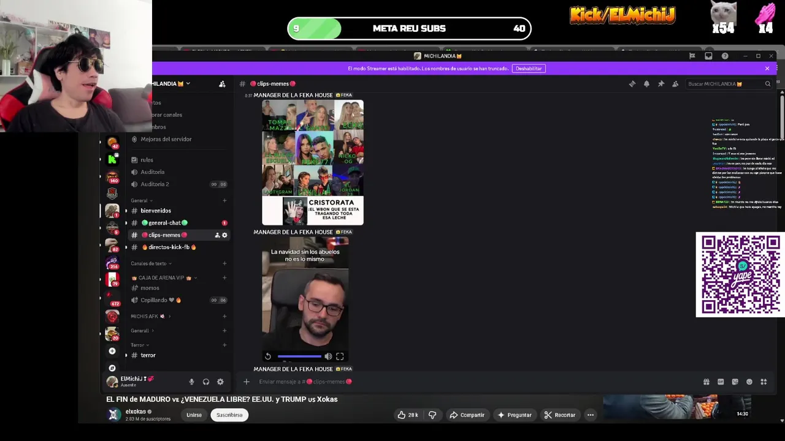The height and width of the screenshot is (441, 785).
Task: Open discover servers compass icon
Action: click(x=112, y=368)
